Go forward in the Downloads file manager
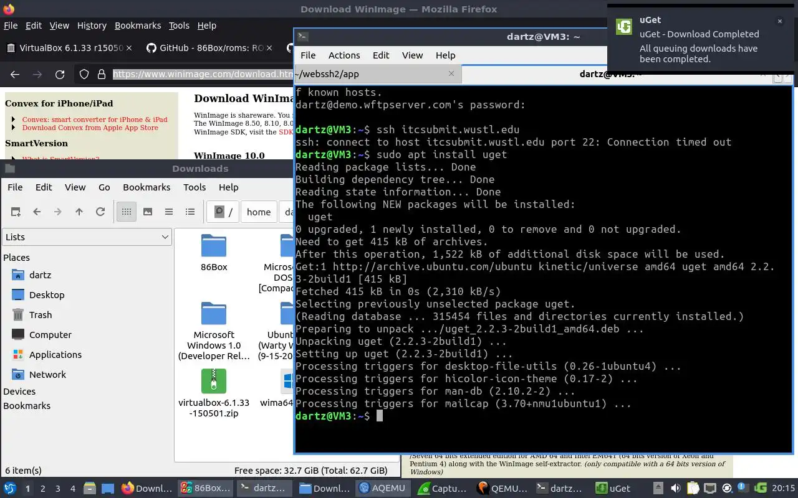This screenshot has width=798, height=498. pos(58,212)
